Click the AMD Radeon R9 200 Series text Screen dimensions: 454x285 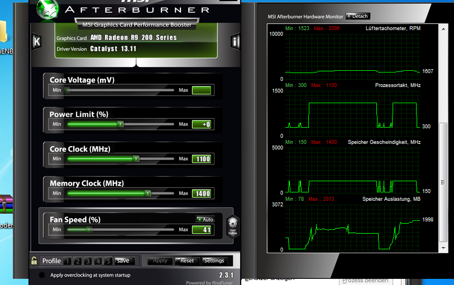[x=133, y=37]
